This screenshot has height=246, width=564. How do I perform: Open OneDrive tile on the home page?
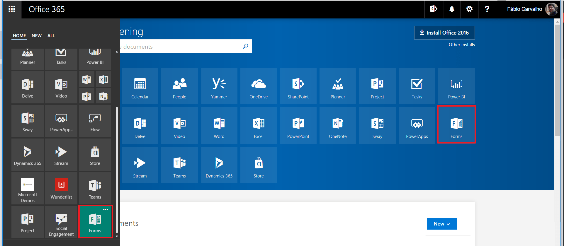(x=259, y=86)
